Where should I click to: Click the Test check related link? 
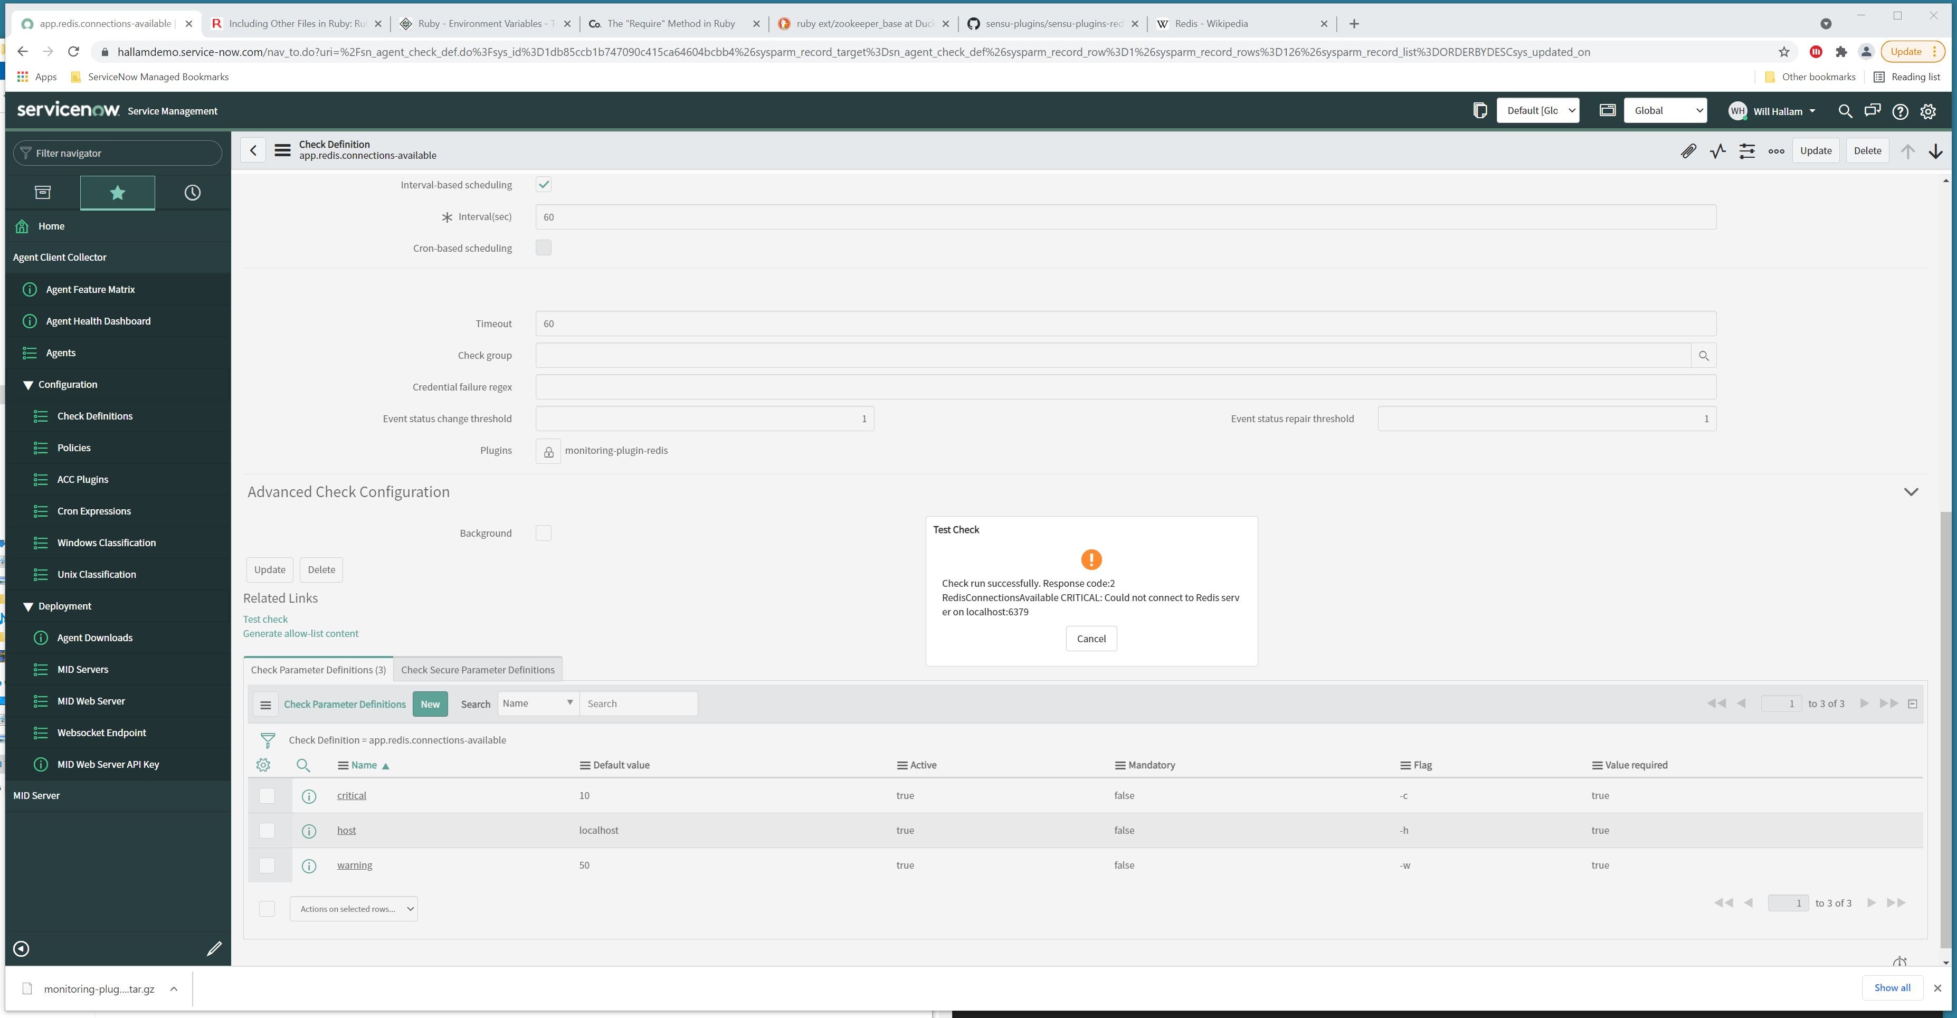tap(264, 619)
